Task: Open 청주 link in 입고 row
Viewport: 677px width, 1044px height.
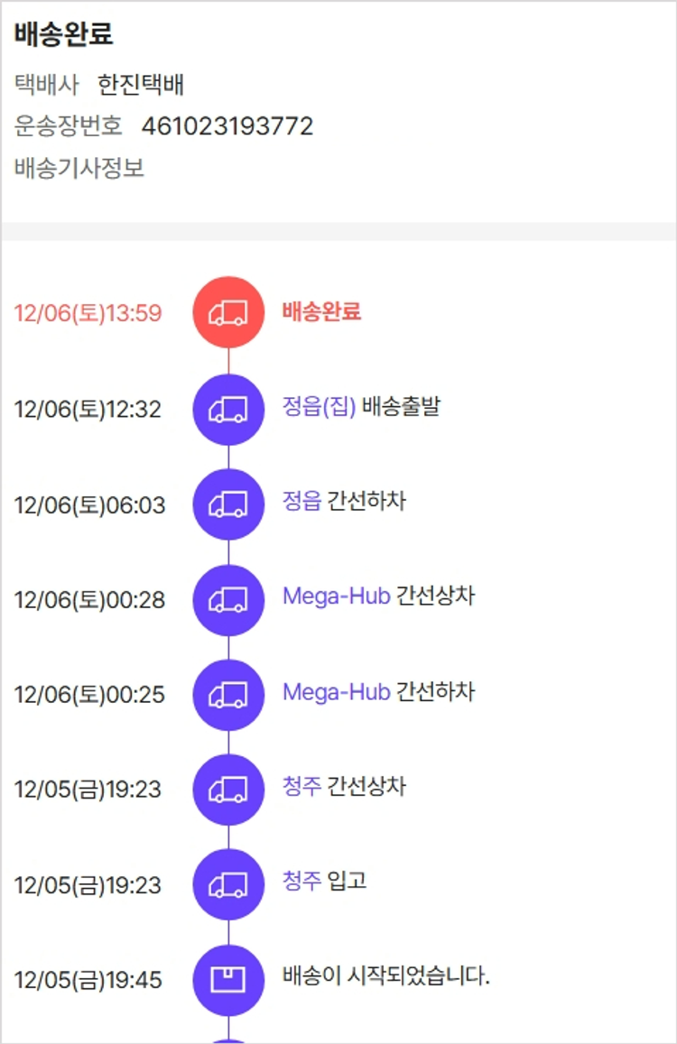Action: point(301,881)
